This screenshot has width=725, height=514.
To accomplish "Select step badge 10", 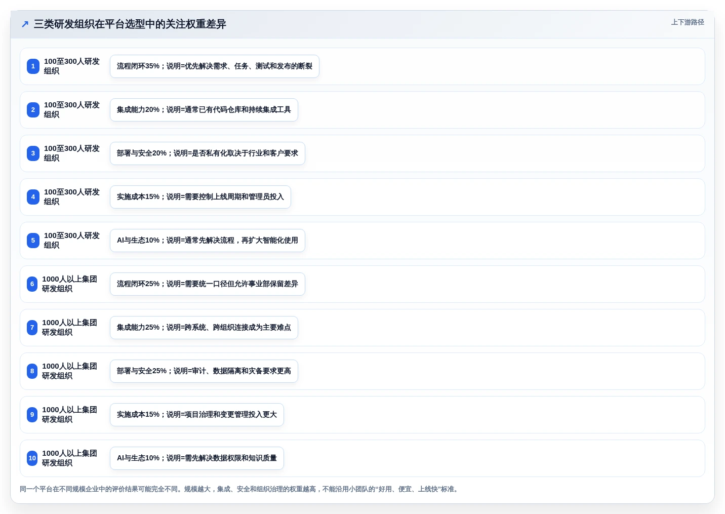I will point(32,458).
